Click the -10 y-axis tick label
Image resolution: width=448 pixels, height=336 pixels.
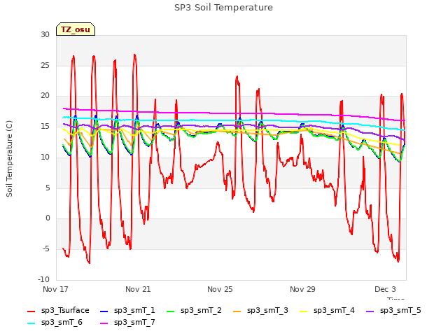pyautogui.click(x=44, y=279)
